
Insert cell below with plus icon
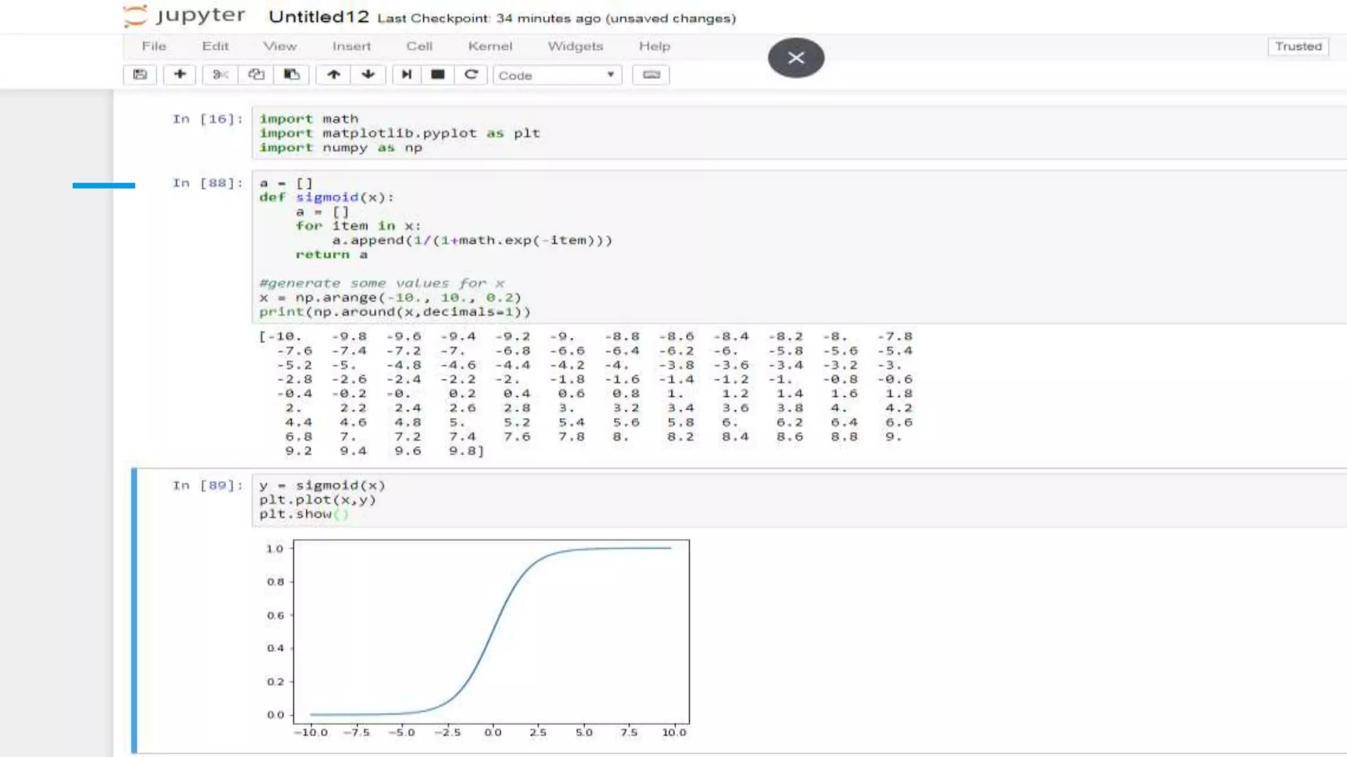tap(180, 75)
